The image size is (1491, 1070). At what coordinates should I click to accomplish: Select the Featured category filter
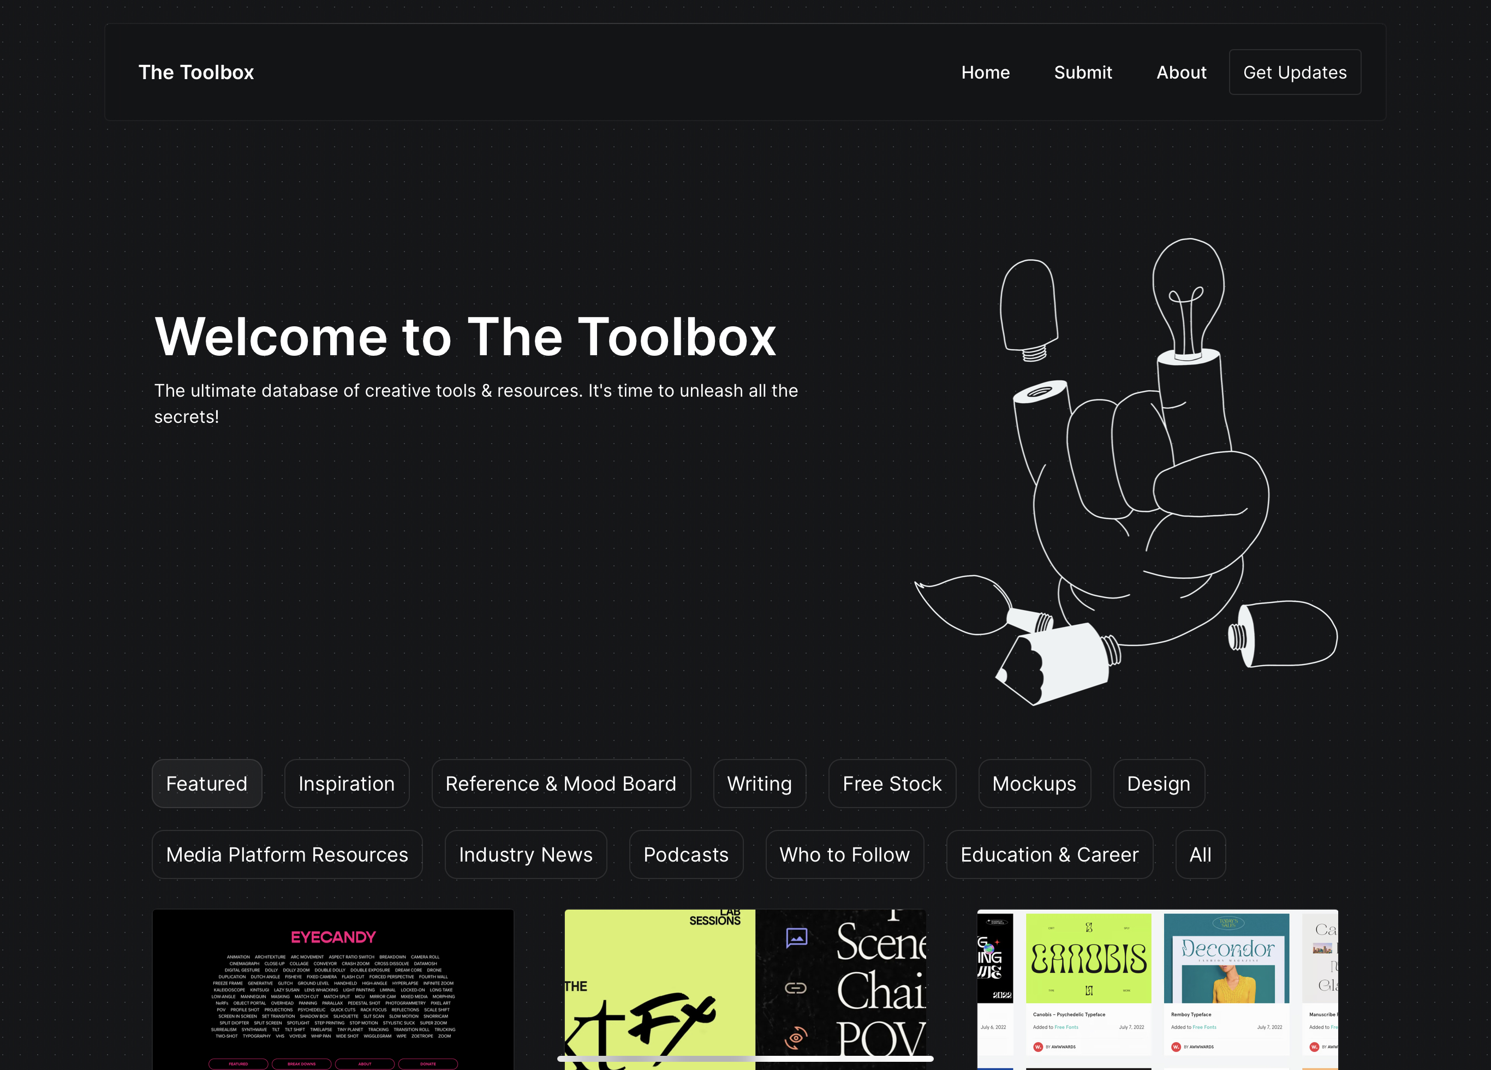pyautogui.click(x=206, y=784)
